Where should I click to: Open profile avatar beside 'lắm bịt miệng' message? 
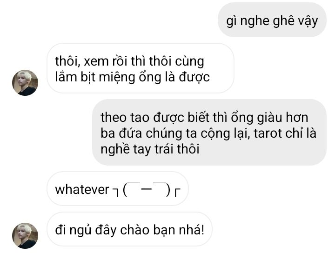tap(25, 83)
